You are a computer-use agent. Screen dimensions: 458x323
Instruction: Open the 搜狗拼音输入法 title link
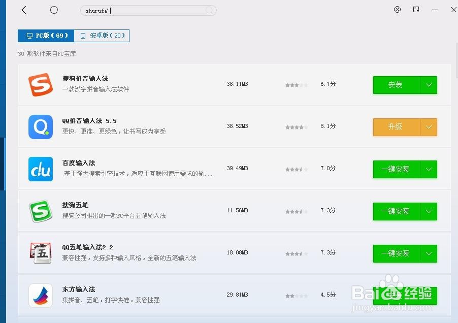85,79
